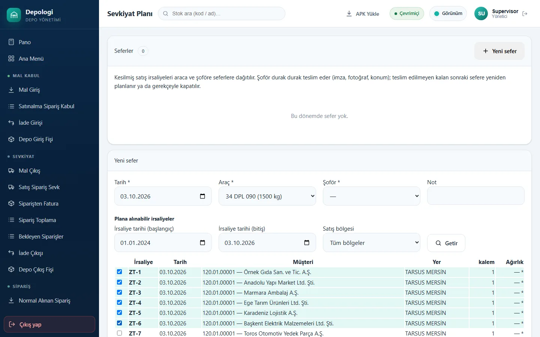Click the Getir button
This screenshot has height=337, width=540.
pyautogui.click(x=446, y=243)
